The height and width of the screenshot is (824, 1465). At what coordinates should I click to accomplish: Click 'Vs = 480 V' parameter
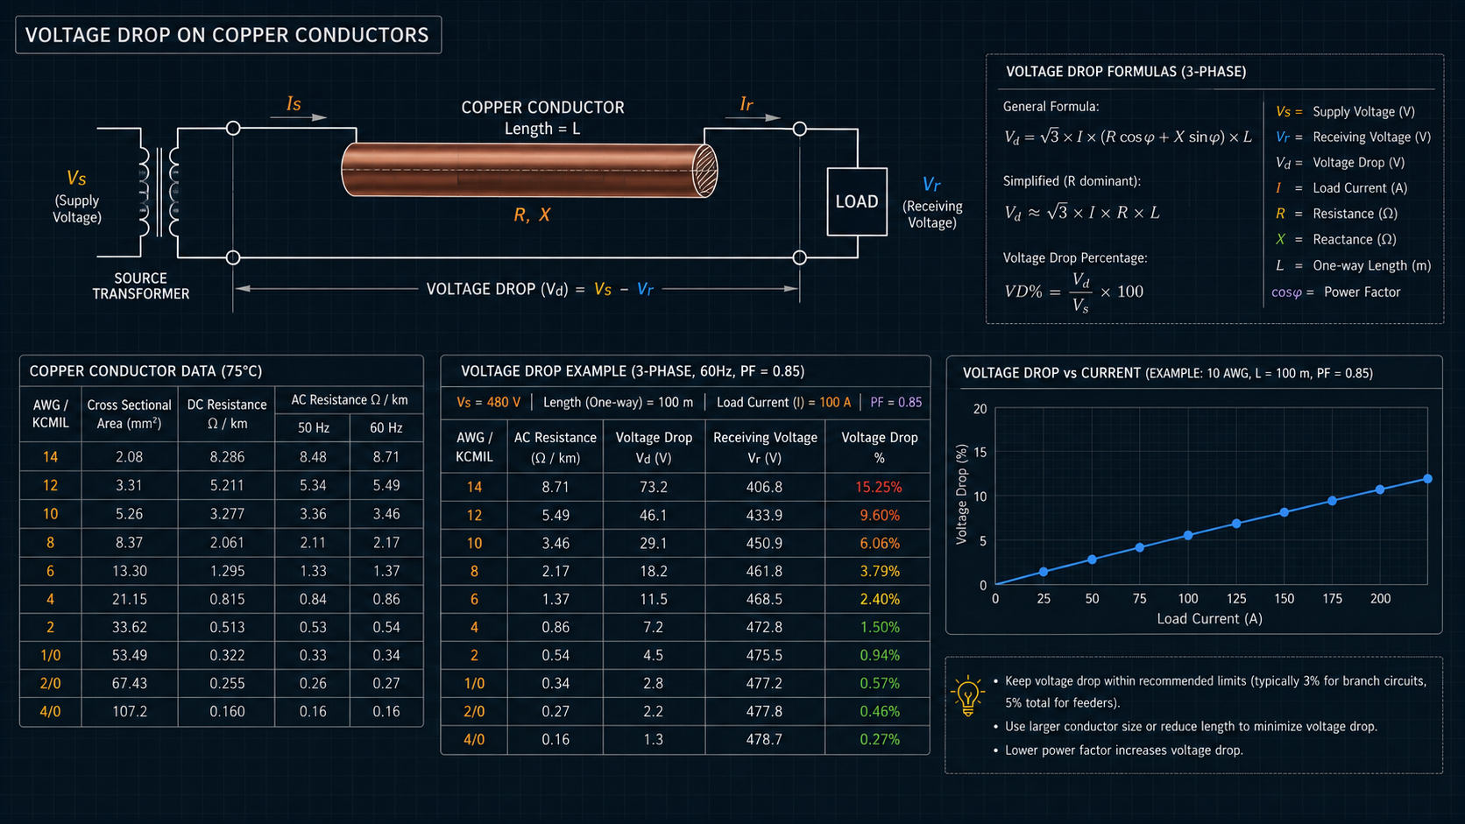tap(488, 403)
